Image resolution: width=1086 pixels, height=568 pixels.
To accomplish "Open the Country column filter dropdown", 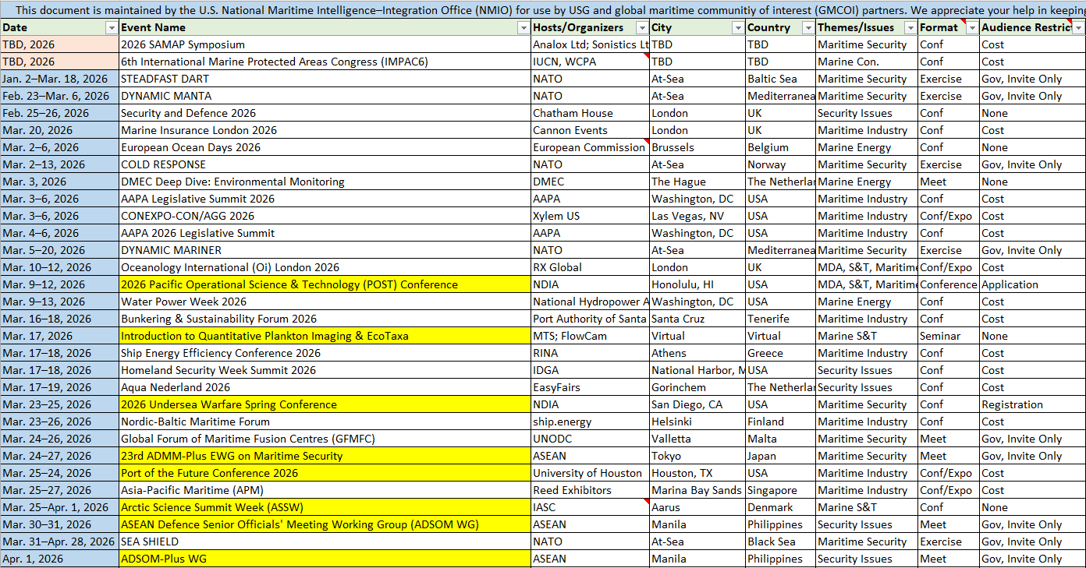I will 807,28.
